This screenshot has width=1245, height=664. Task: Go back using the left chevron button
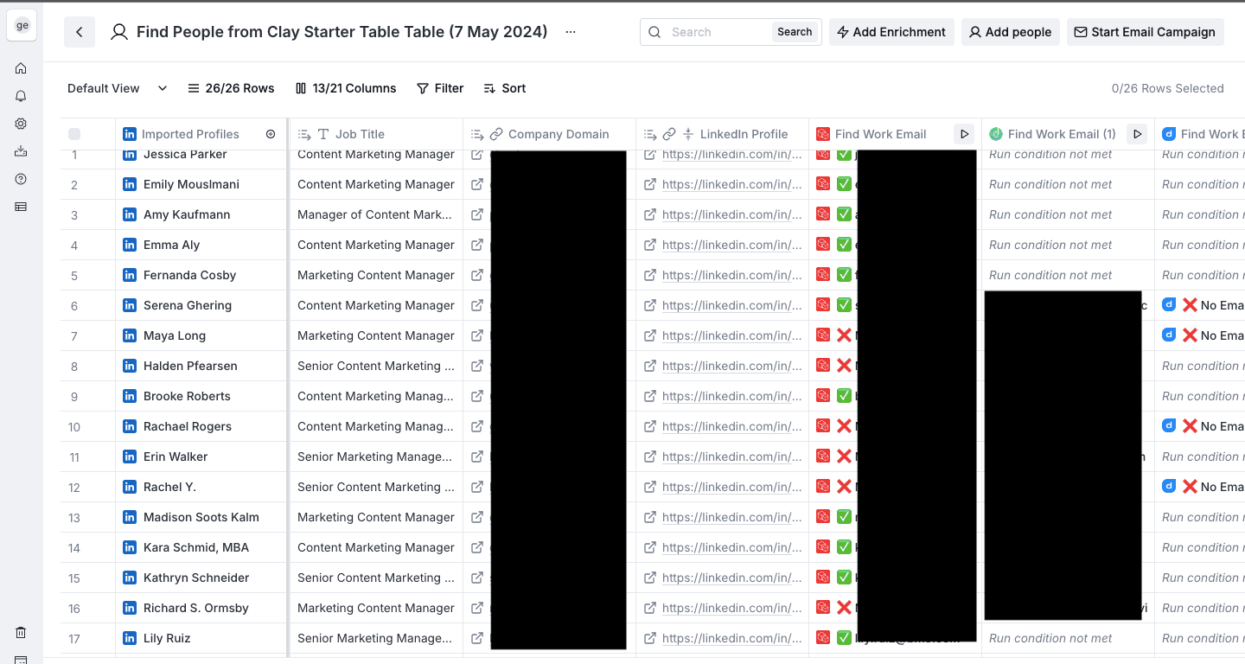coord(80,32)
